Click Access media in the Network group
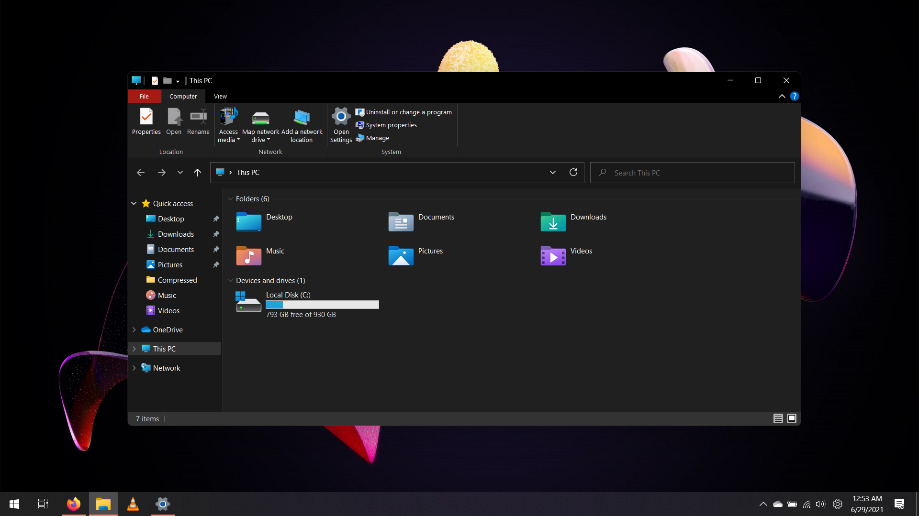This screenshot has height=516, width=919. pos(228,124)
